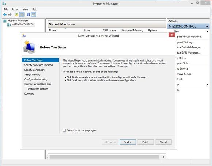
Task: Sort by State column header
Action: pyautogui.click(x=87, y=31)
